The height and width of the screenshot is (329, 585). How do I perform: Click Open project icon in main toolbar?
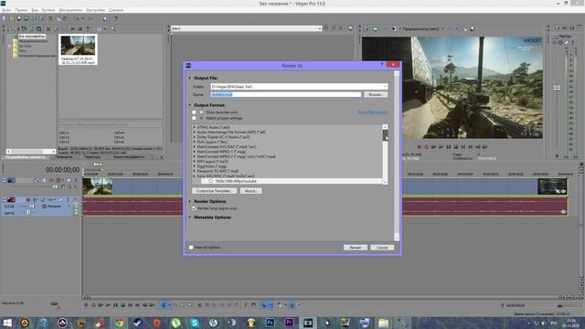12,18
